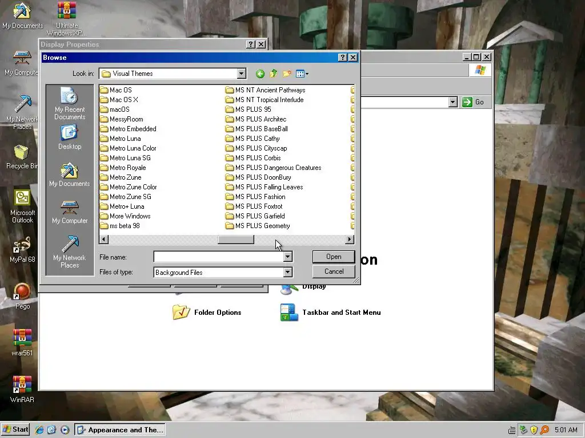Select My Network Places desktop icon
Image resolution: width=585 pixels, height=438 pixels.
22,112
